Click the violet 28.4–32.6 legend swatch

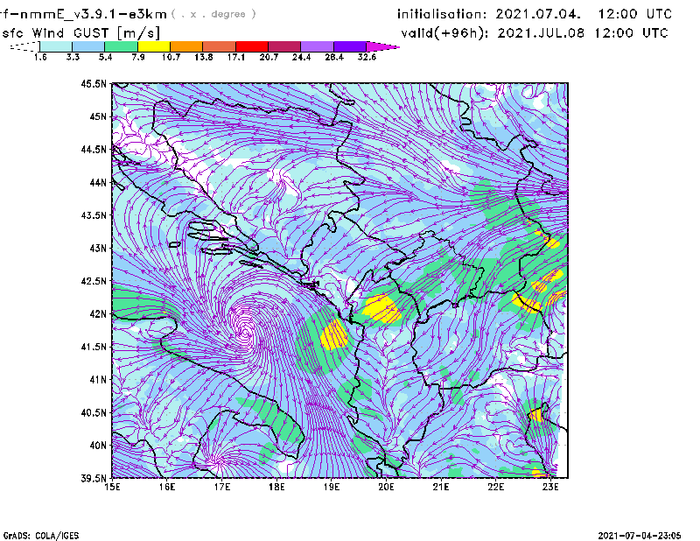click(349, 46)
